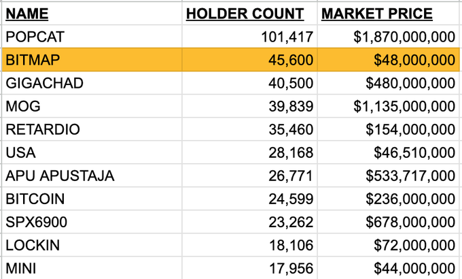Click the 39,839 holder count cell
Image resolution: width=462 pixels, height=279 pixels.
pos(291,106)
